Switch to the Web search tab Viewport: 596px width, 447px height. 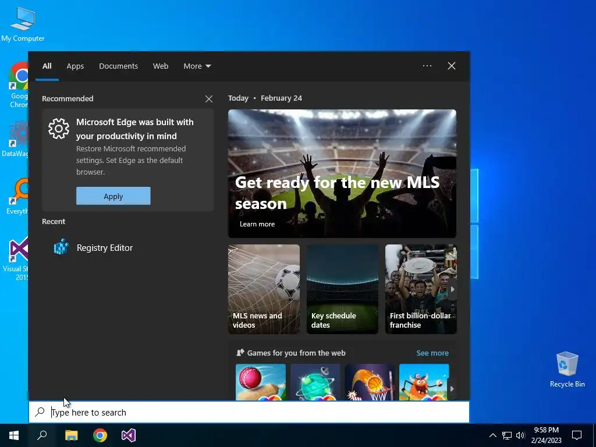coord(161,66)
